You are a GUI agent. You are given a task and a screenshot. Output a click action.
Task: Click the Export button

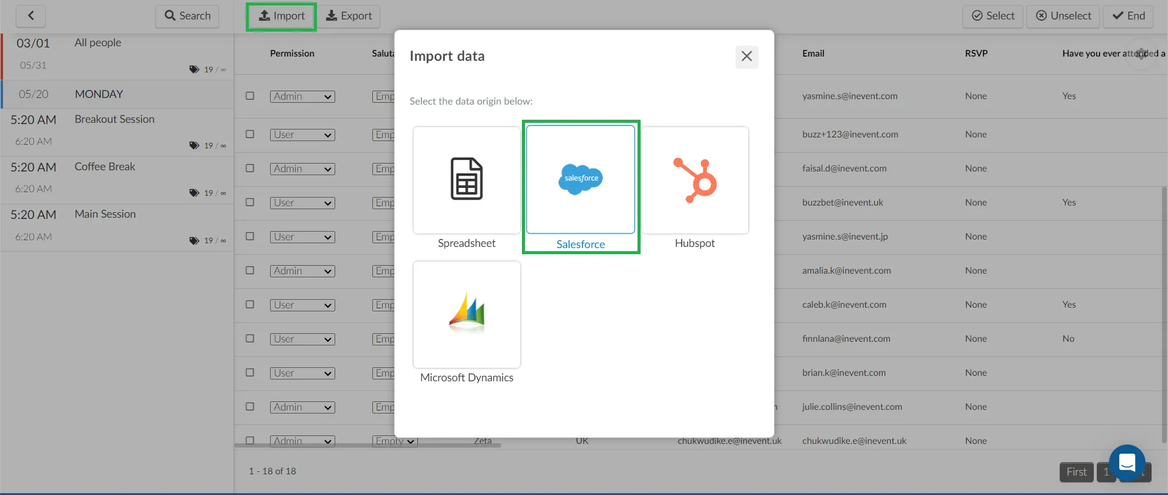(349, 16)
